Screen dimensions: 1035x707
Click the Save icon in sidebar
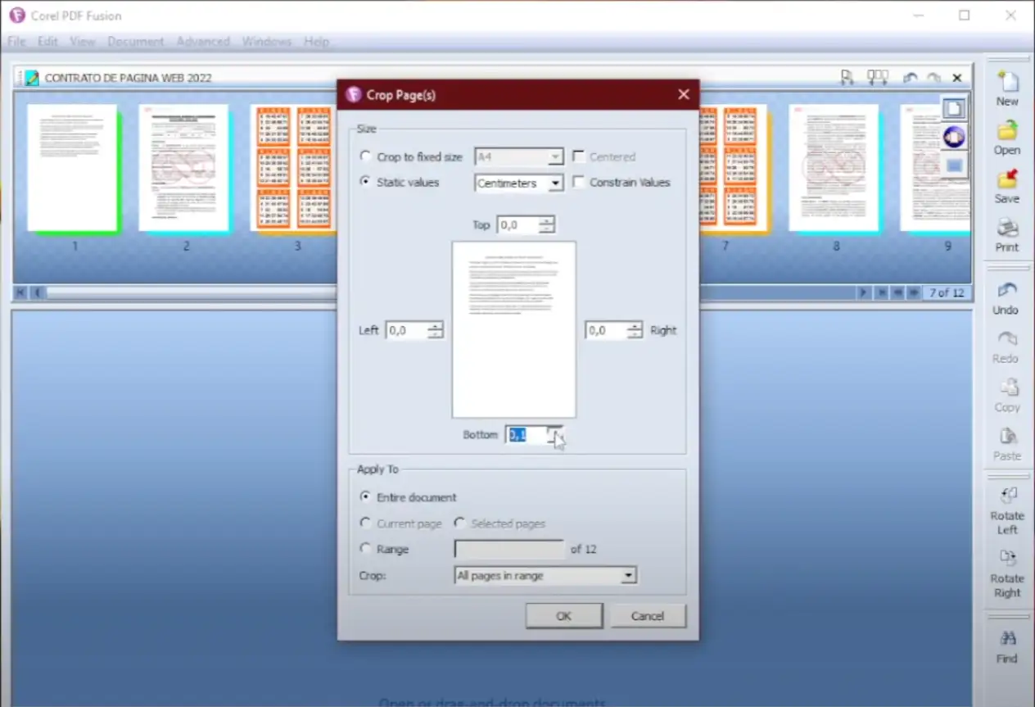[1006, 181]
